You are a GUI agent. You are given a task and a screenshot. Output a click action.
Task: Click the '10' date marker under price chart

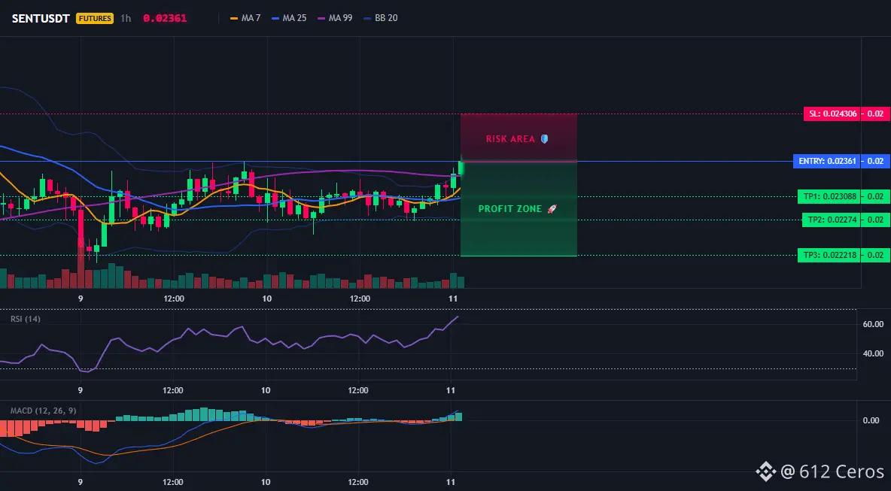(x=266, y=299)
